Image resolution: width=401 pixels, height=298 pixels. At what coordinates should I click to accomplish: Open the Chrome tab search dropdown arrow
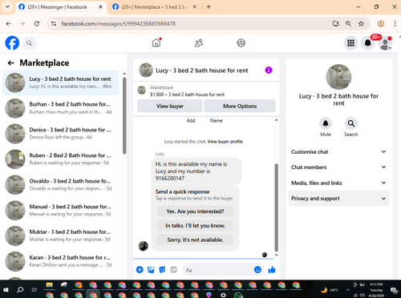tap(7, 6)
